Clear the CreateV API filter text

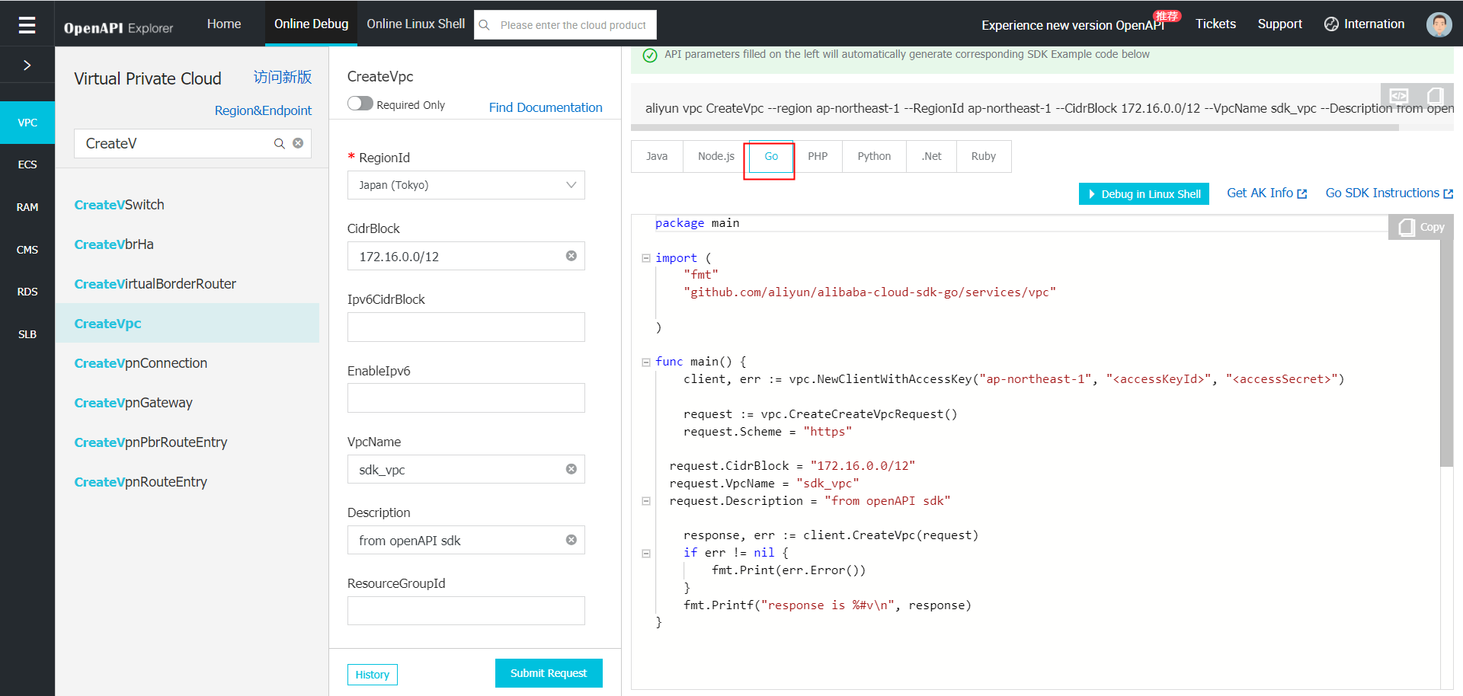pos(298,143)
